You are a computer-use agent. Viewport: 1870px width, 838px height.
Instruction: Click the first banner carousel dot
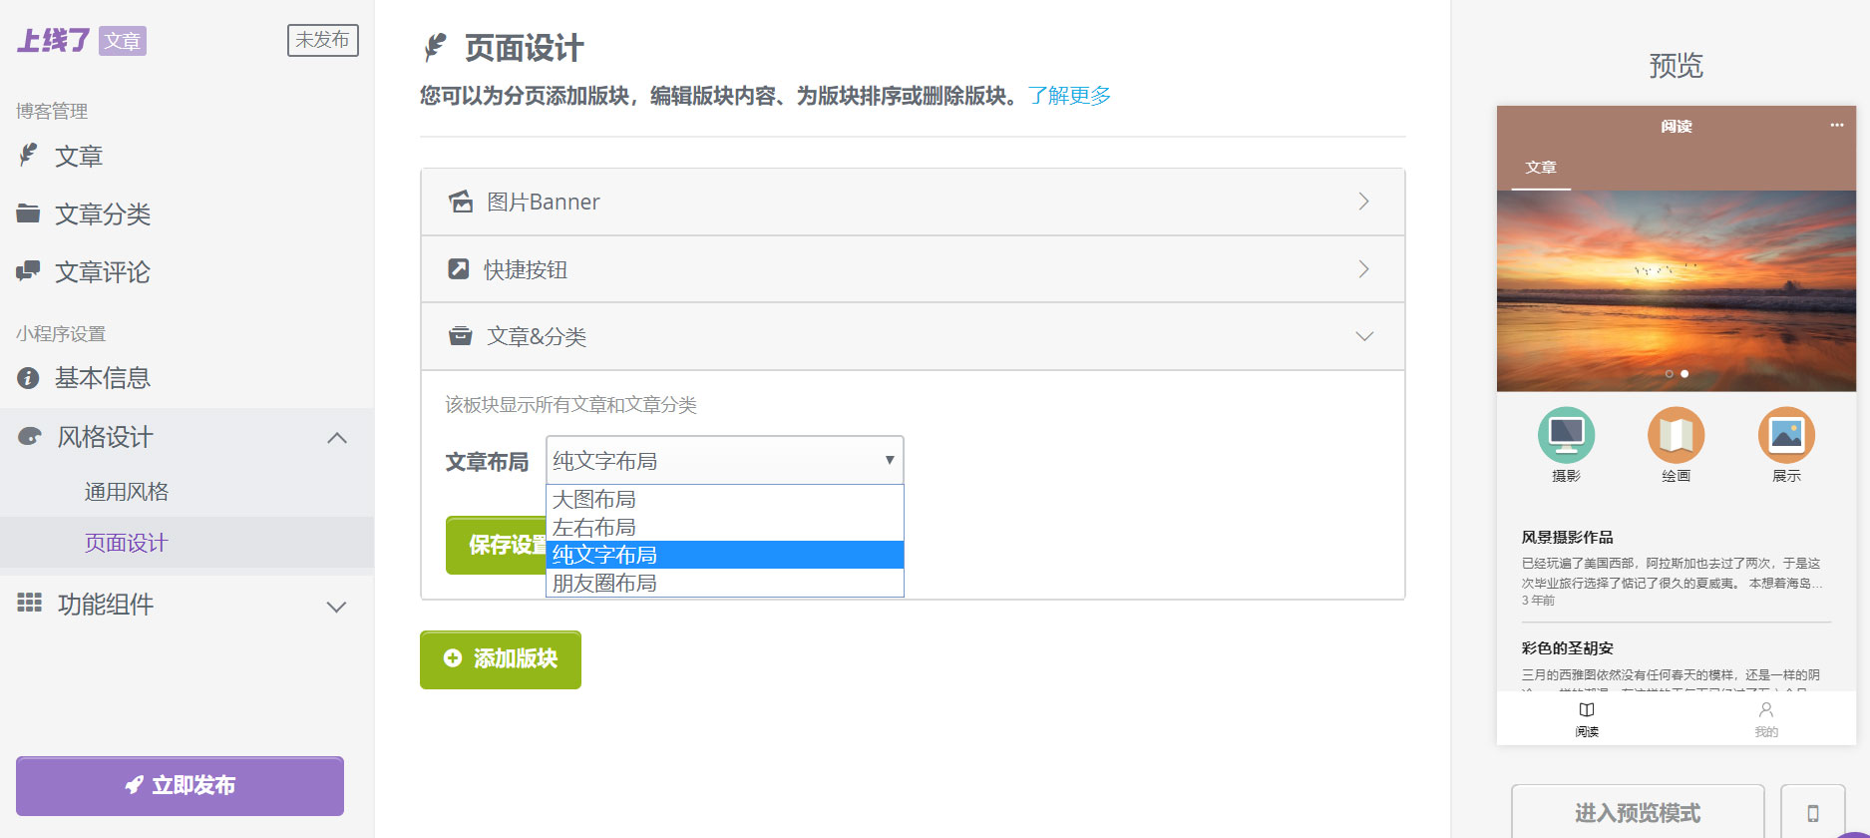pos(1669,374)
